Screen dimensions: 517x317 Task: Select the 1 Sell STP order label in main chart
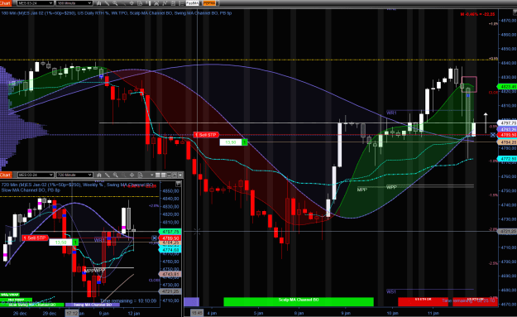(x=207, y=135)
